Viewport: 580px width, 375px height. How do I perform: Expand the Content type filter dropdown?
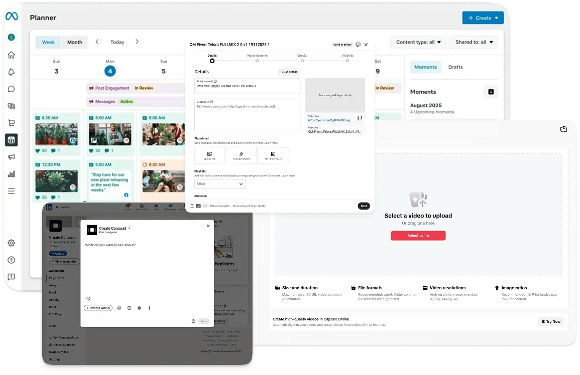[x=418, y=42]
